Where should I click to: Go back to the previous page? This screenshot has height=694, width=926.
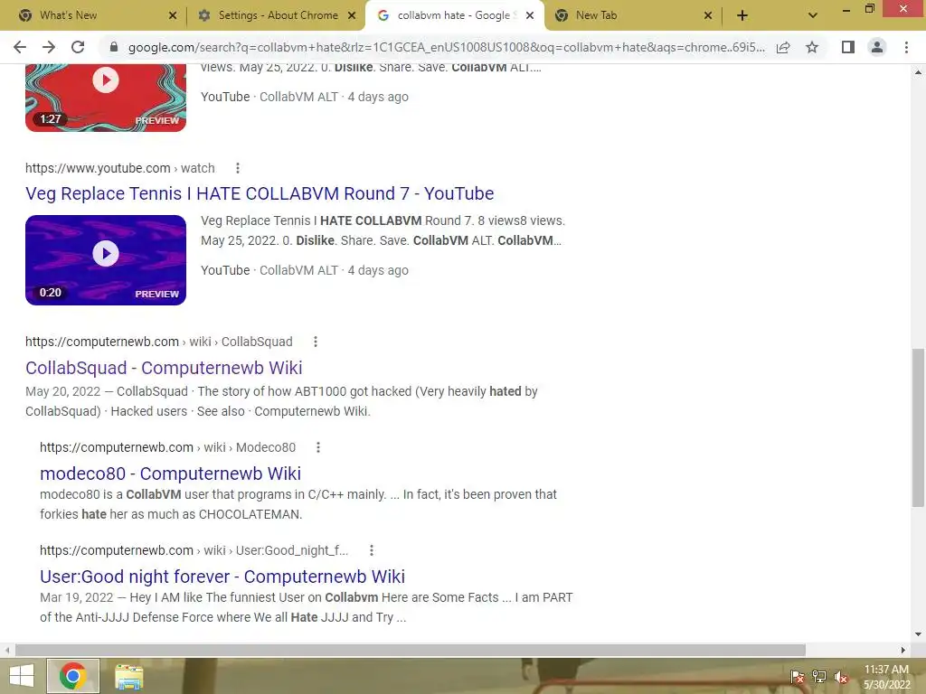coord(20,47)
